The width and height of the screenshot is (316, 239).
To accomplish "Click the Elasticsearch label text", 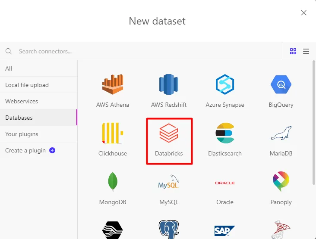I will click(225, 153).
